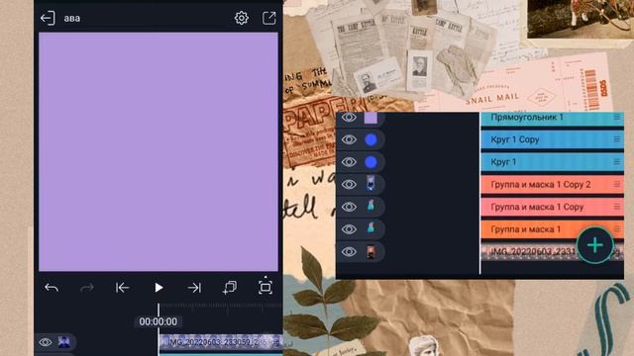634x356 pixels.
Task: Select the image layer thumbnail in the layer panel
Action: (x=370, y=252)
